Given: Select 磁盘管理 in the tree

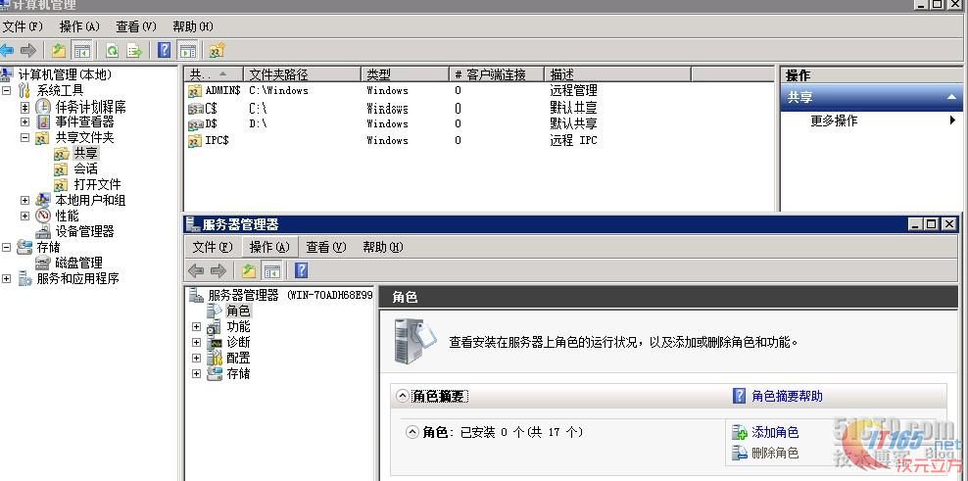Looking at the screenshot, I should [x=78, y=264].
